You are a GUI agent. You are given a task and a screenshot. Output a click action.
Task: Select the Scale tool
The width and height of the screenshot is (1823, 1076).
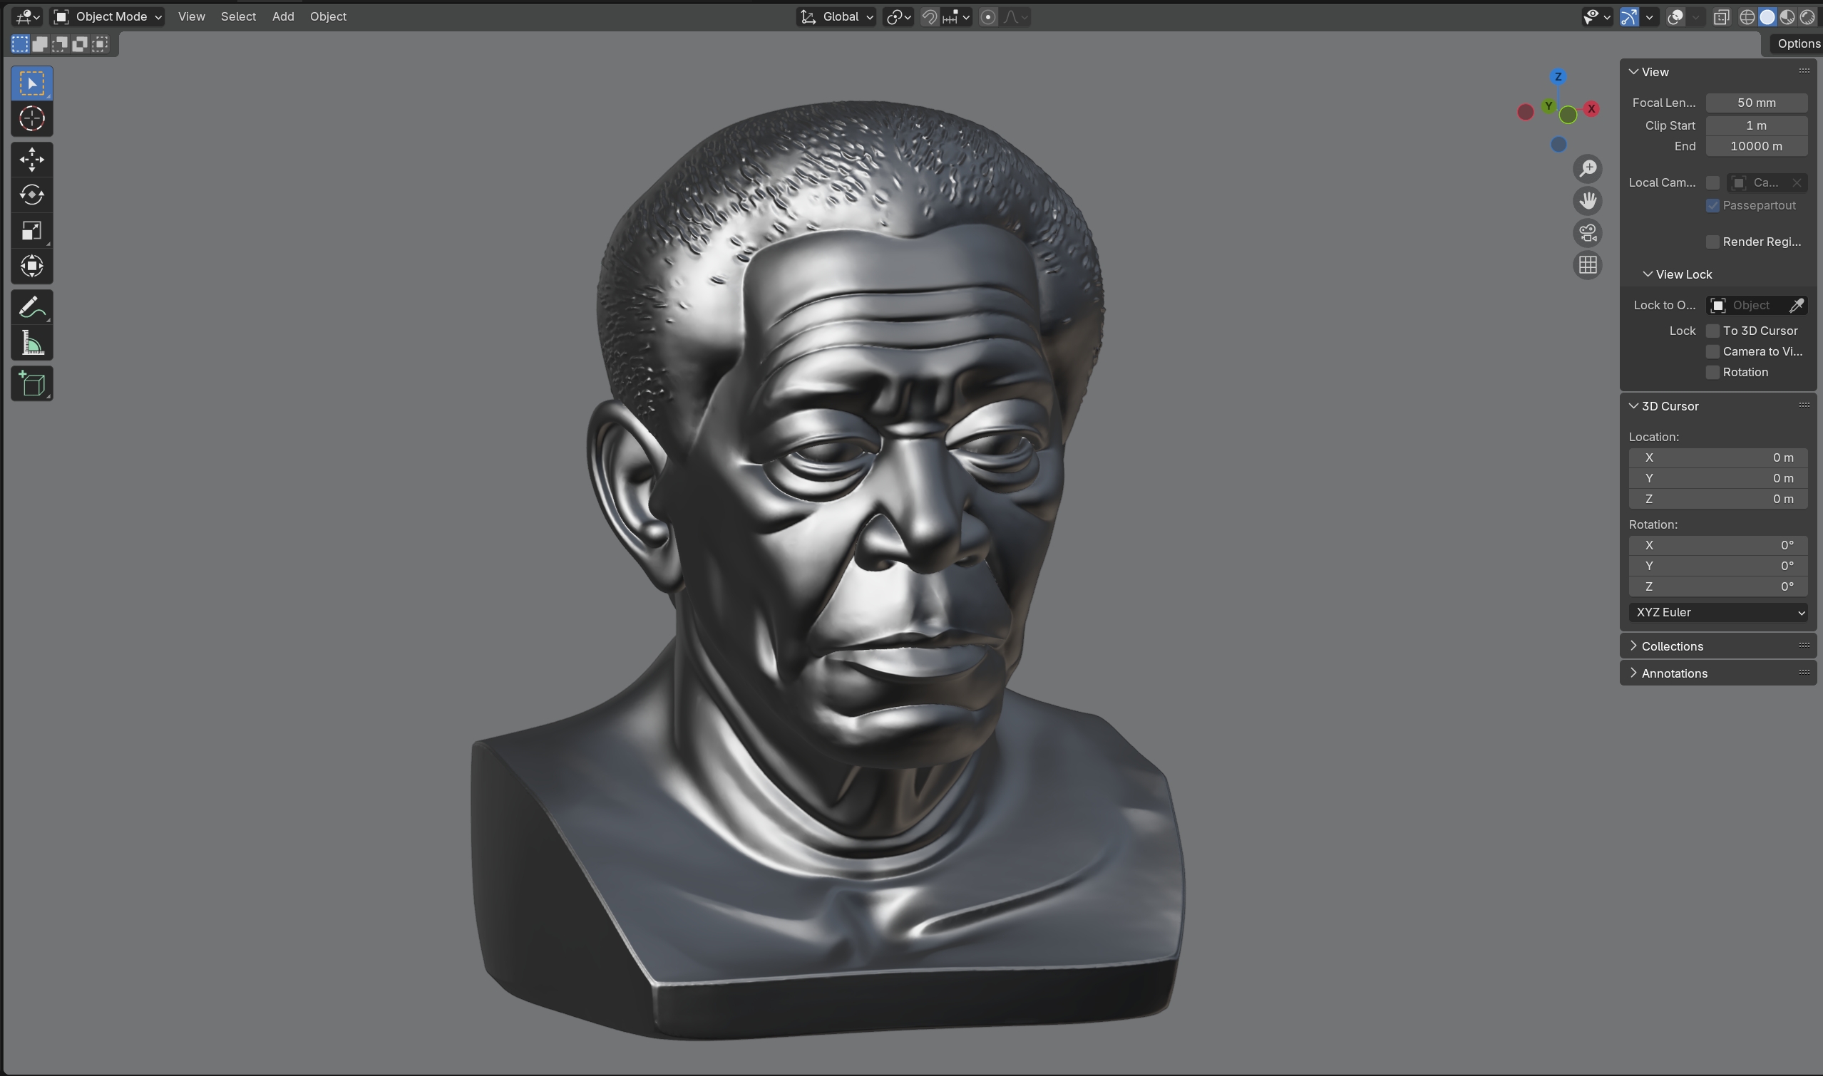(32, 231)
